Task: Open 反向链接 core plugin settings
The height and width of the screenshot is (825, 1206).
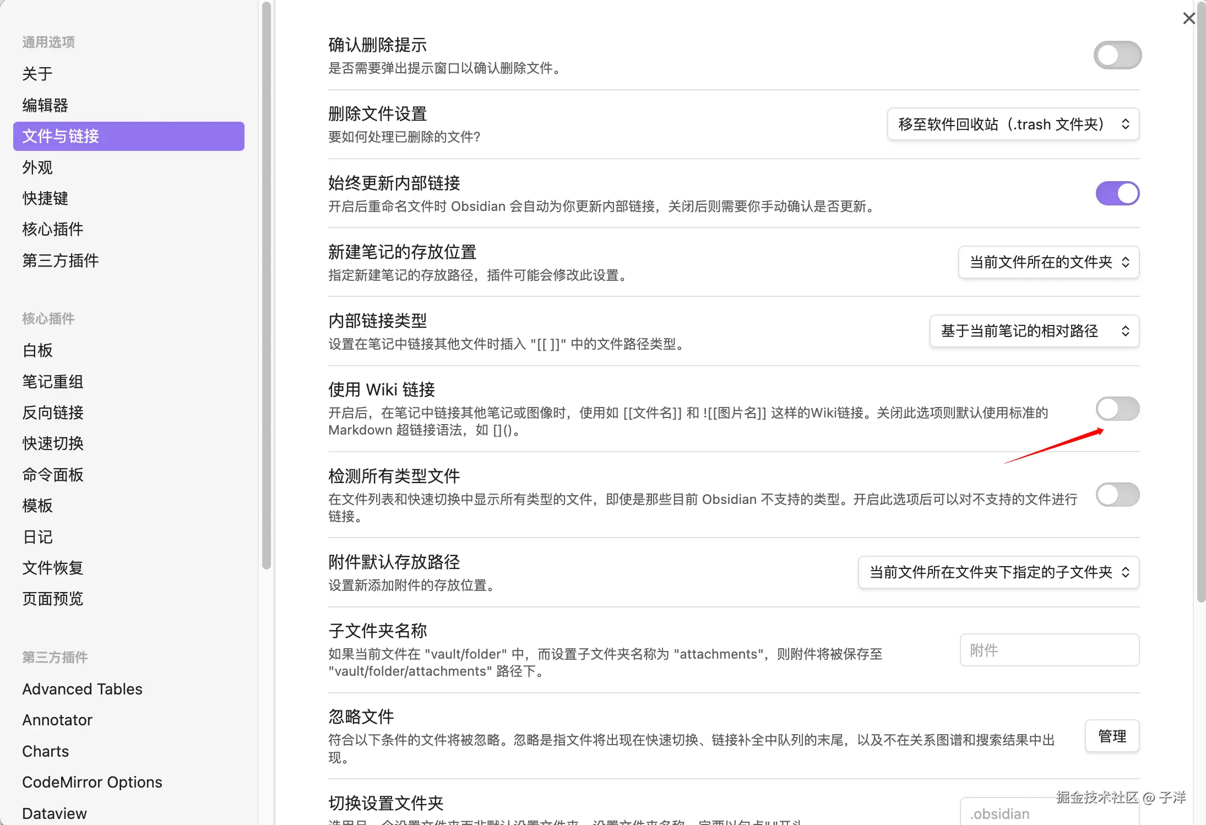Action: [53, 413]
